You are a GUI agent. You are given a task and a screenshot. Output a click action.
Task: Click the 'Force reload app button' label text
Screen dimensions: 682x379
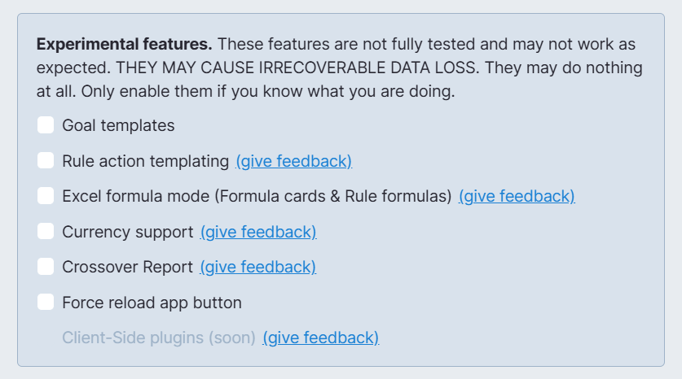(152, 303)
